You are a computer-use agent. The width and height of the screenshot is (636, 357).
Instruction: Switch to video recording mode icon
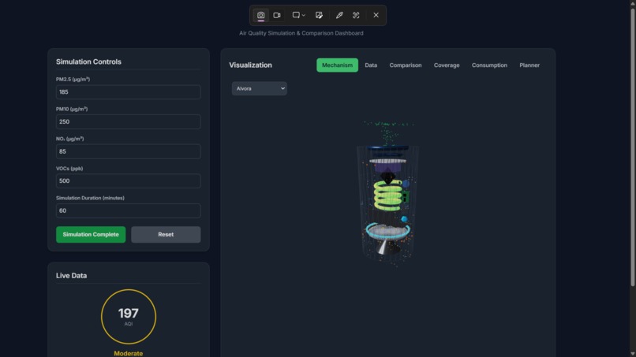coord(277,16)
